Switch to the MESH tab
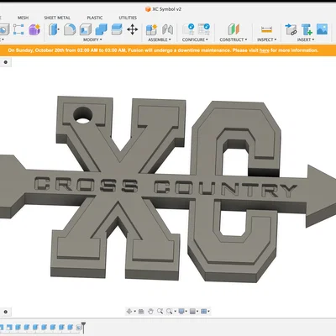This screenshot has height=336, width=336. point(23,18)
